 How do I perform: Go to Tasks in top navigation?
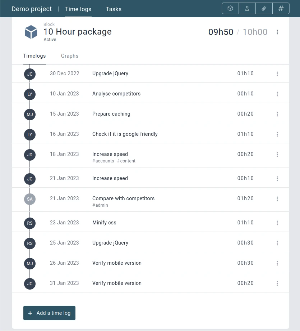tap(114, 9)
